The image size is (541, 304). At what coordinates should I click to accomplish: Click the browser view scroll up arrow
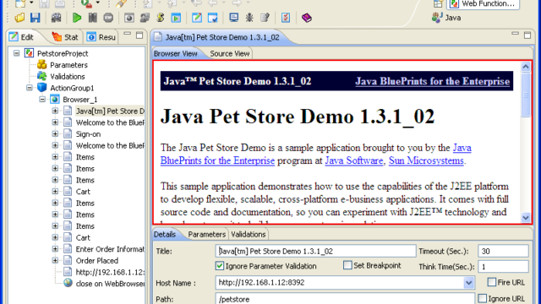pyautogui.click(x=526, y=67)
